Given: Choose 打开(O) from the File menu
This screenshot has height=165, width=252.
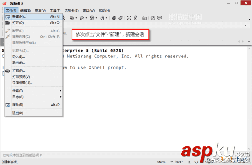Looking at the screenshot, I should (34, 22).
